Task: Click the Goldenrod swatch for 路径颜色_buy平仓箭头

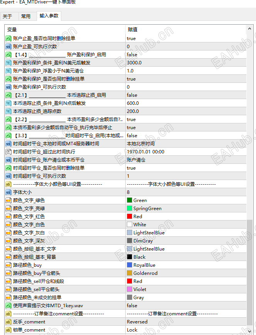Action: tap(130, 273)
